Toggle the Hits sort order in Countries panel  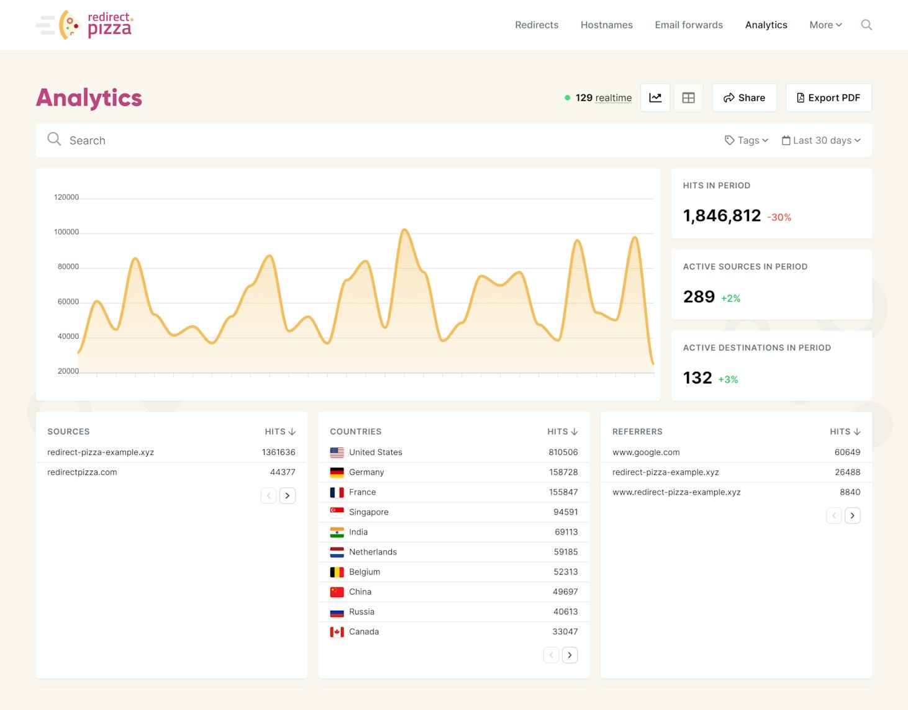562,431
